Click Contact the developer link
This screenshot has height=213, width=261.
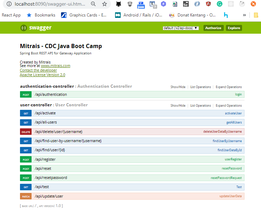(38, 70)
